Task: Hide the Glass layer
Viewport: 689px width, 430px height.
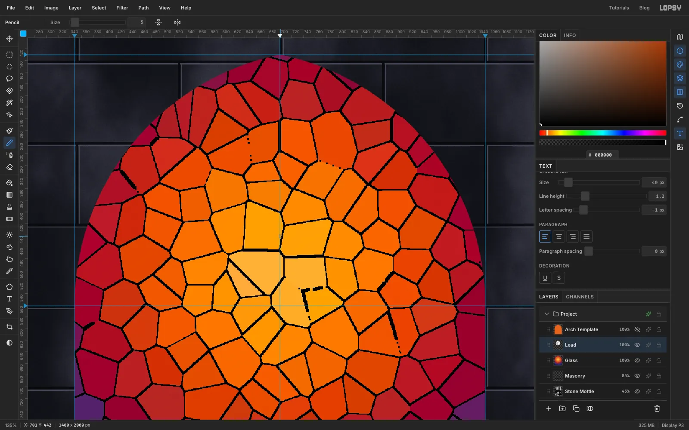Action: click(637, 360)
